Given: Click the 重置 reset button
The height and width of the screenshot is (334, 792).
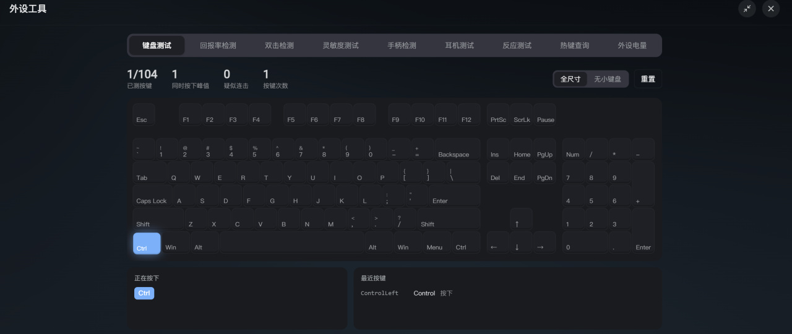Looking at the screenshot, I should click(648, 79).
